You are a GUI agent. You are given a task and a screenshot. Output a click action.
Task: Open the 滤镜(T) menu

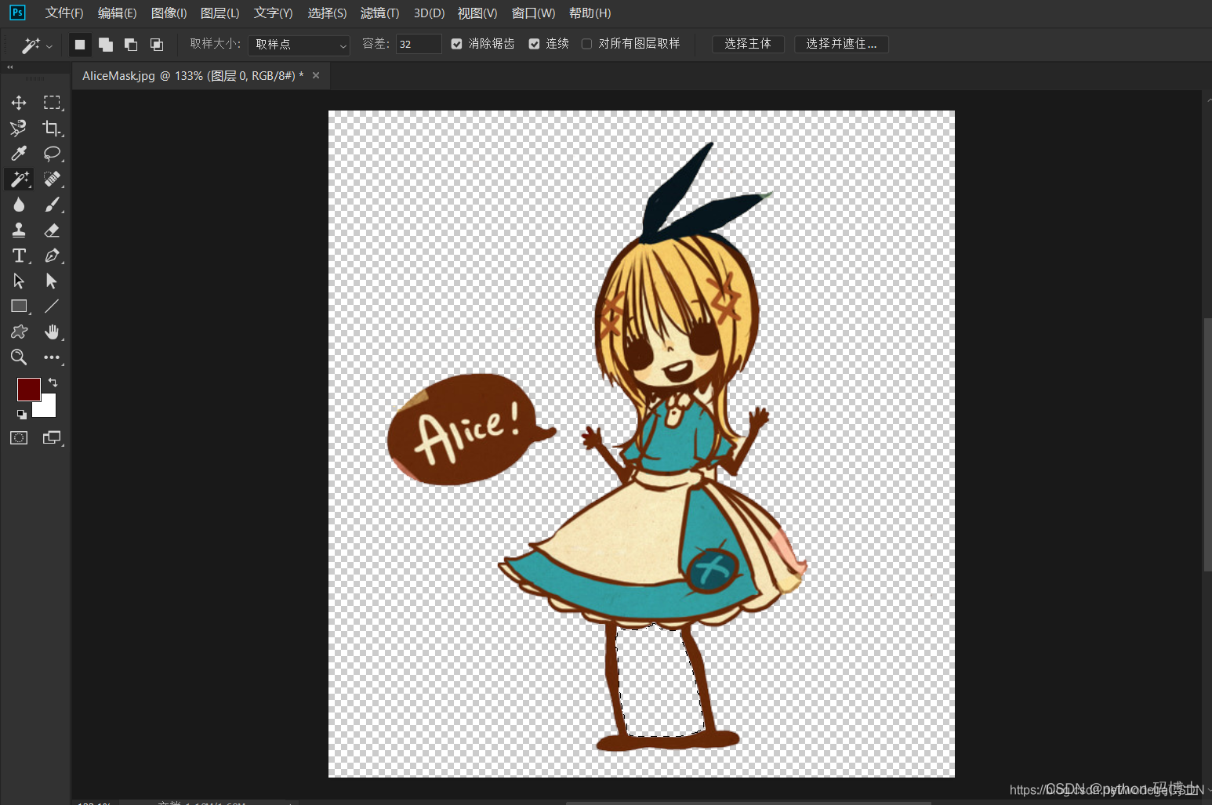(x=379, y=13)
